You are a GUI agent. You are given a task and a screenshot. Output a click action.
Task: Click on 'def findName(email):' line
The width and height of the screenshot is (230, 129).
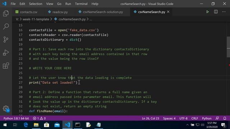pyautogui.click(x=48, y=111)
